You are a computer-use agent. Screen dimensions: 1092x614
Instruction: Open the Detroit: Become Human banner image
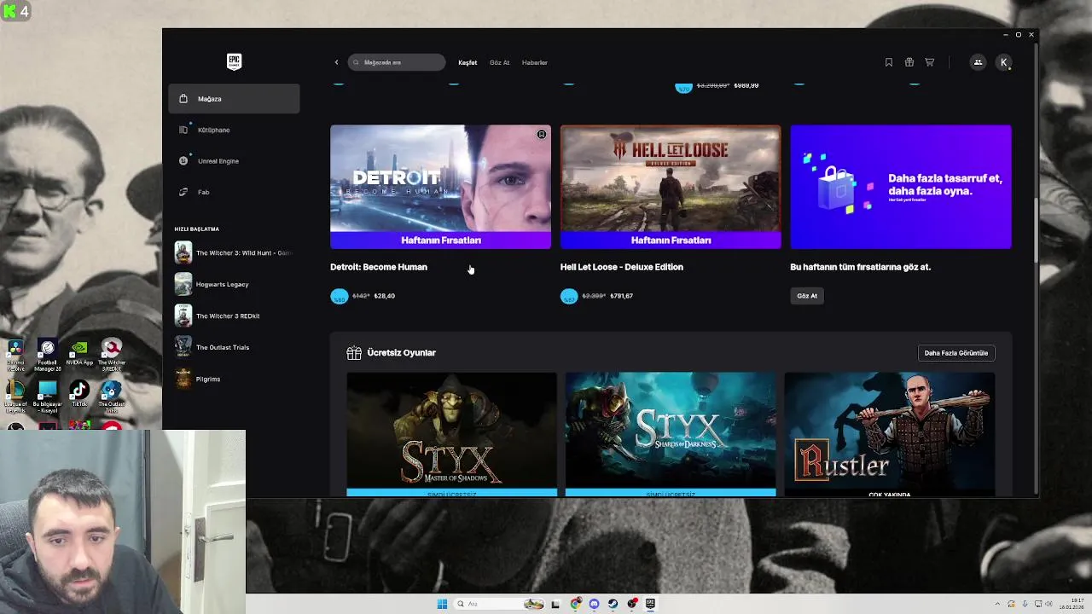(x=440, y=187)
